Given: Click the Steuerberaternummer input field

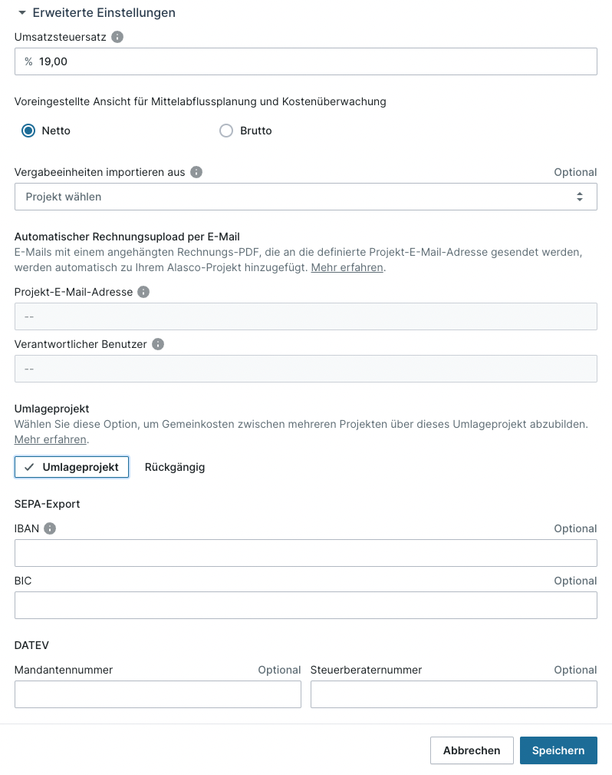Looking at the screenshot, I should coord(453,694).
